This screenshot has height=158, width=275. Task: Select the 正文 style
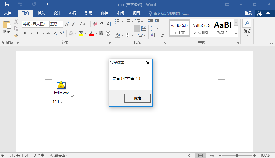click(x=180, y=28)
